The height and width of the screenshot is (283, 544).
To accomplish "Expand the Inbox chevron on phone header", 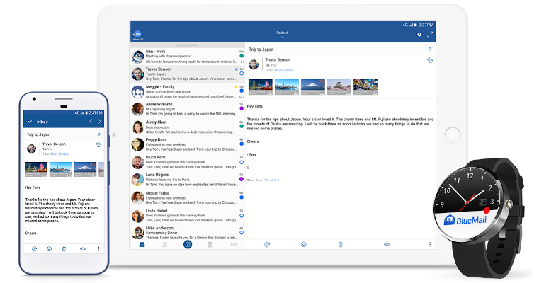I will coord(30,122).
